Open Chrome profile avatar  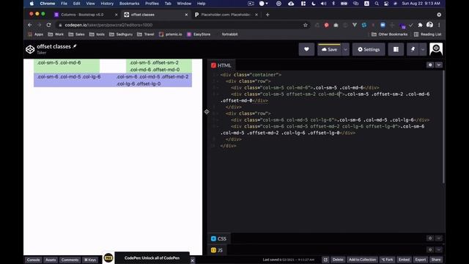pyautogui.click(x=429, y=25)
